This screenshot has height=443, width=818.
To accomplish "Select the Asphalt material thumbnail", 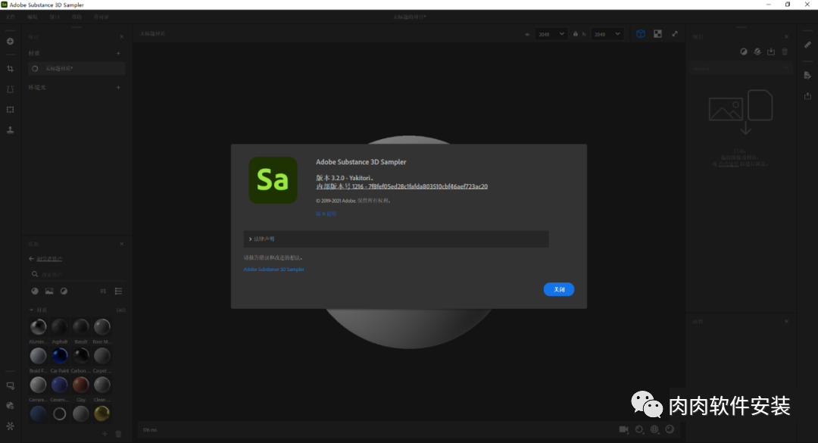I will coord(60,327).
